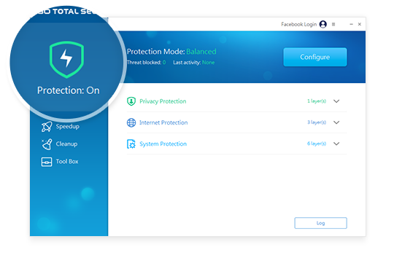This screenshot has height=266, width=394.
Task: Select the Cleanup menu item
Action: click(x=60, y=144)
